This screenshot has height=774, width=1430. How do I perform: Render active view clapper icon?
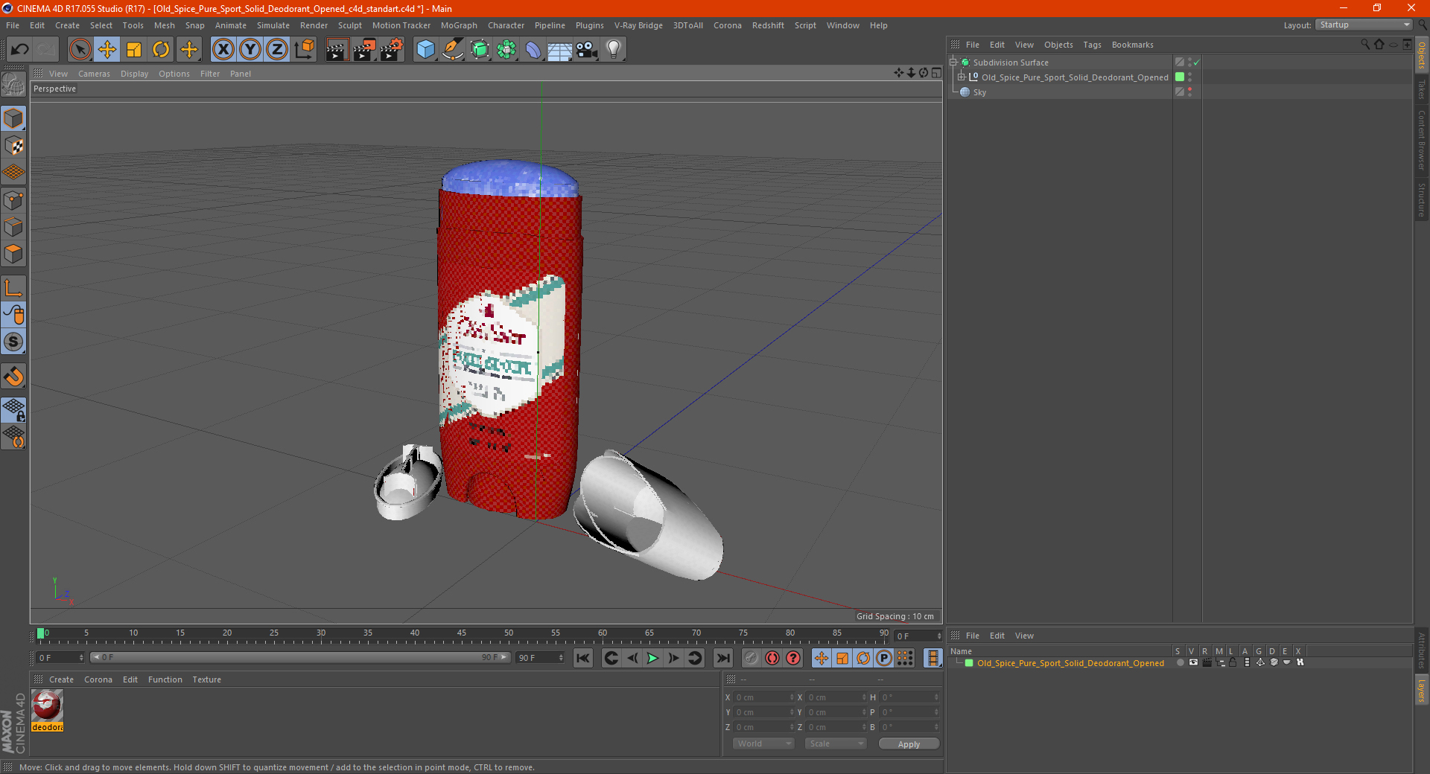click(337, 50)
